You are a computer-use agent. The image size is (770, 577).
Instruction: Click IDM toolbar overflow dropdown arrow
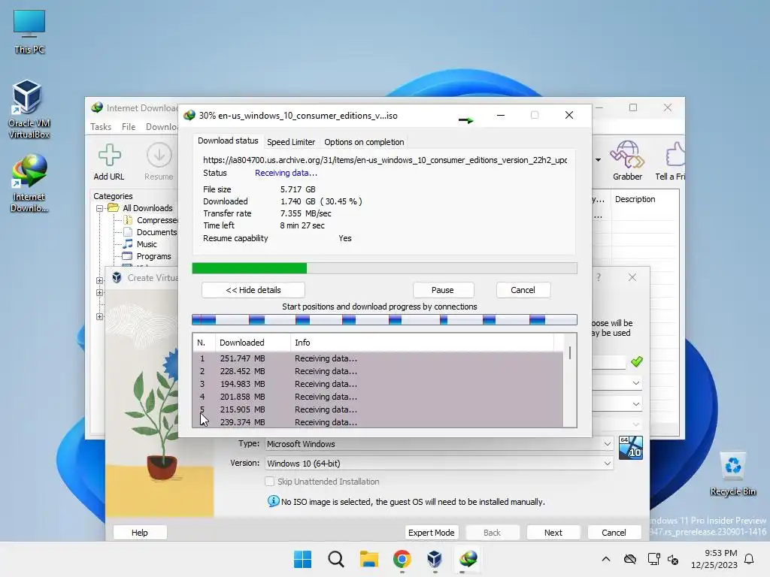coord(598,160)
